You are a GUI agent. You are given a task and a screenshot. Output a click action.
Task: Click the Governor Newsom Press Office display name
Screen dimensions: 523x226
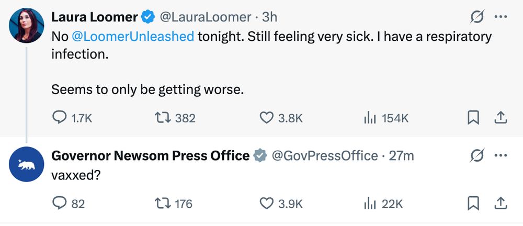150,155
